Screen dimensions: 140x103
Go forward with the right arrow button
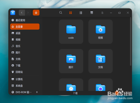pyautogui.click(x=28, y=13)
